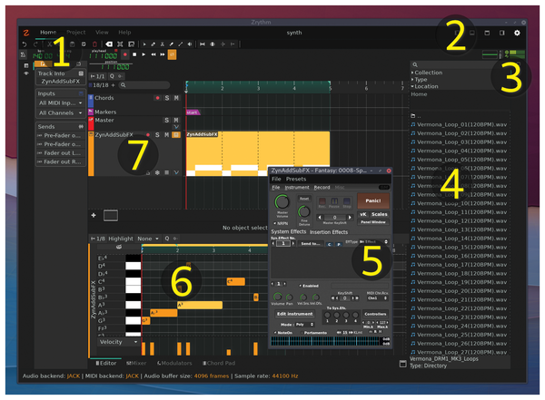545x400 pixels.
Task: Toggle the orange Loop button
Action: tap(172, 54)
